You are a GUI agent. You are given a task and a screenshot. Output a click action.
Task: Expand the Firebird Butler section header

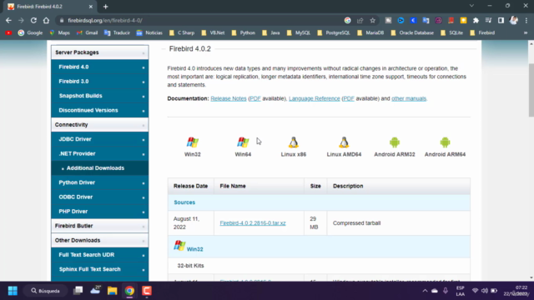[100, 226]
